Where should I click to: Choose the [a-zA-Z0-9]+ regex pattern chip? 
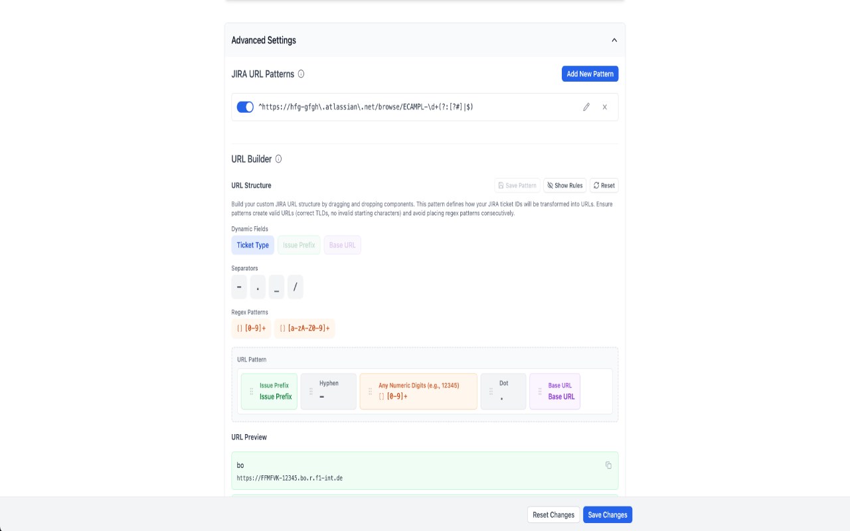(x=304, y=328)
